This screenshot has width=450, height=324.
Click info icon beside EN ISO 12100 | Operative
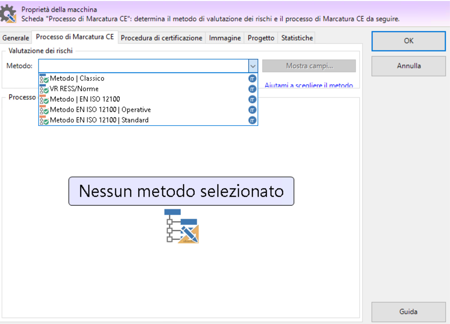point(252,110)
